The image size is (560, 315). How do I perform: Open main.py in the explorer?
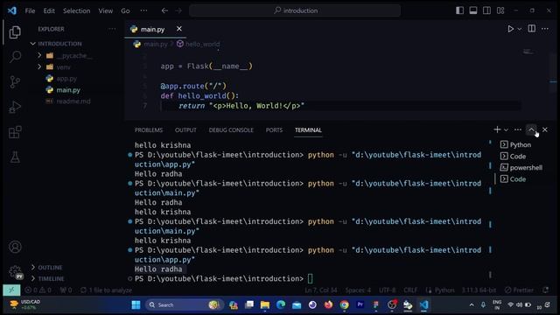[68, 90]
